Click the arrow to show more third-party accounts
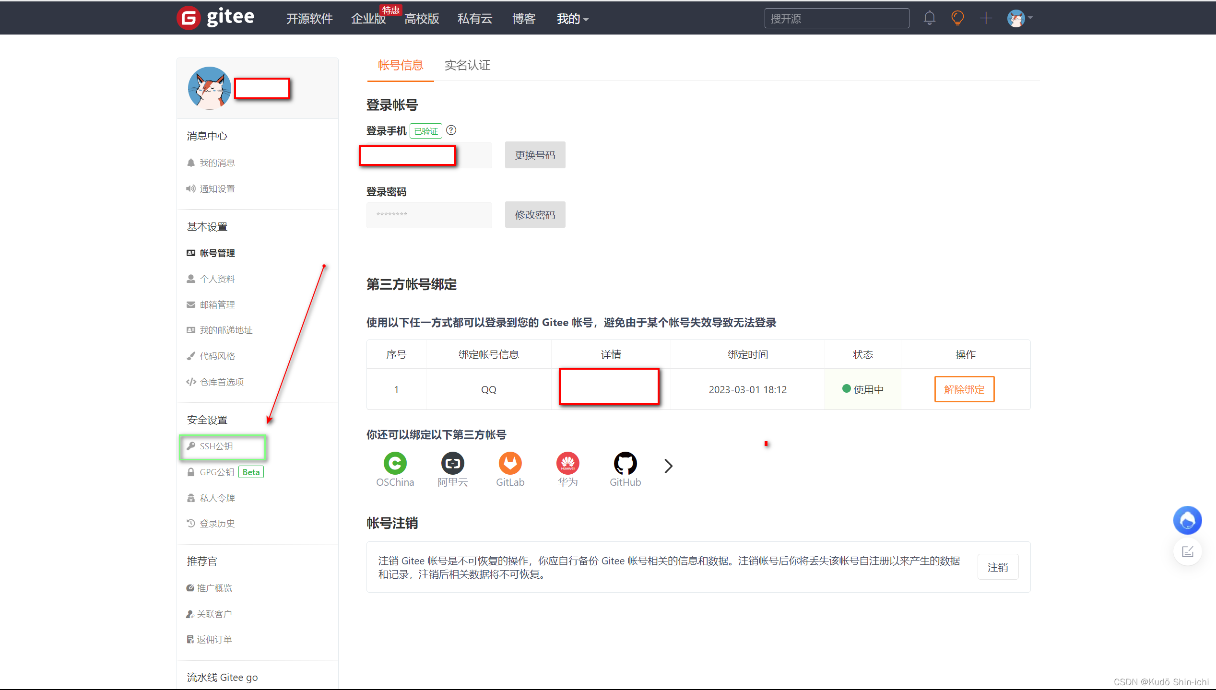Screen dimensions: 1216x690 pos(668,465)
